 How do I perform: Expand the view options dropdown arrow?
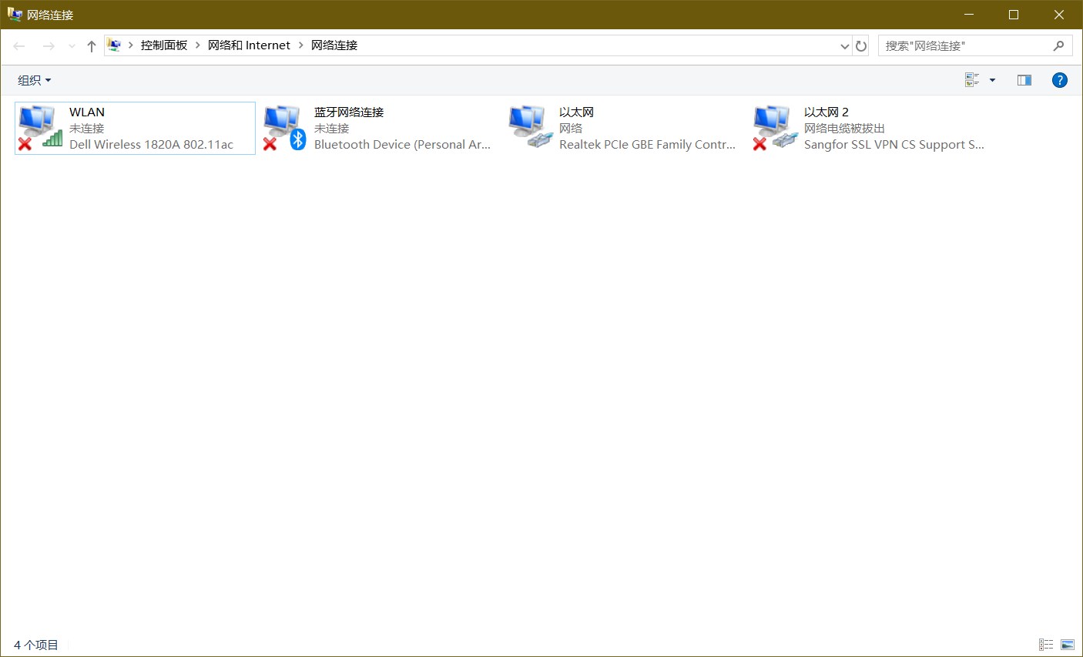point(992,80)
